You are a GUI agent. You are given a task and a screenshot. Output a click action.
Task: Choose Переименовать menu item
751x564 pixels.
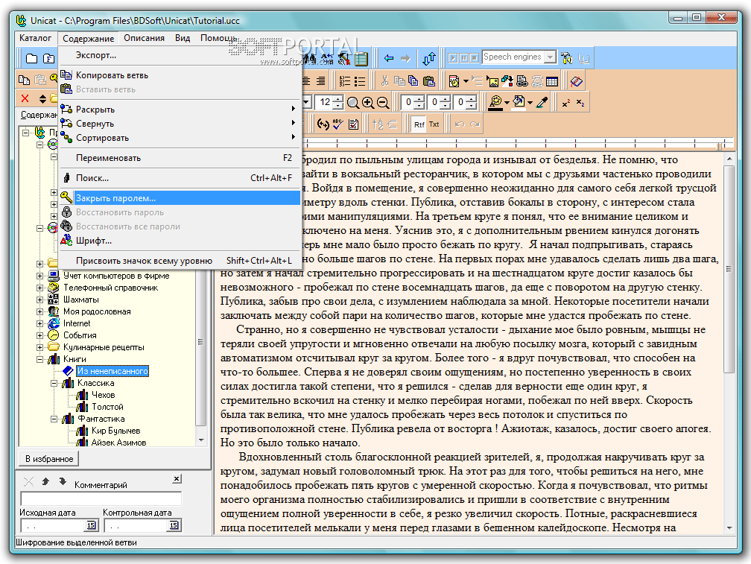coord(180,157)
